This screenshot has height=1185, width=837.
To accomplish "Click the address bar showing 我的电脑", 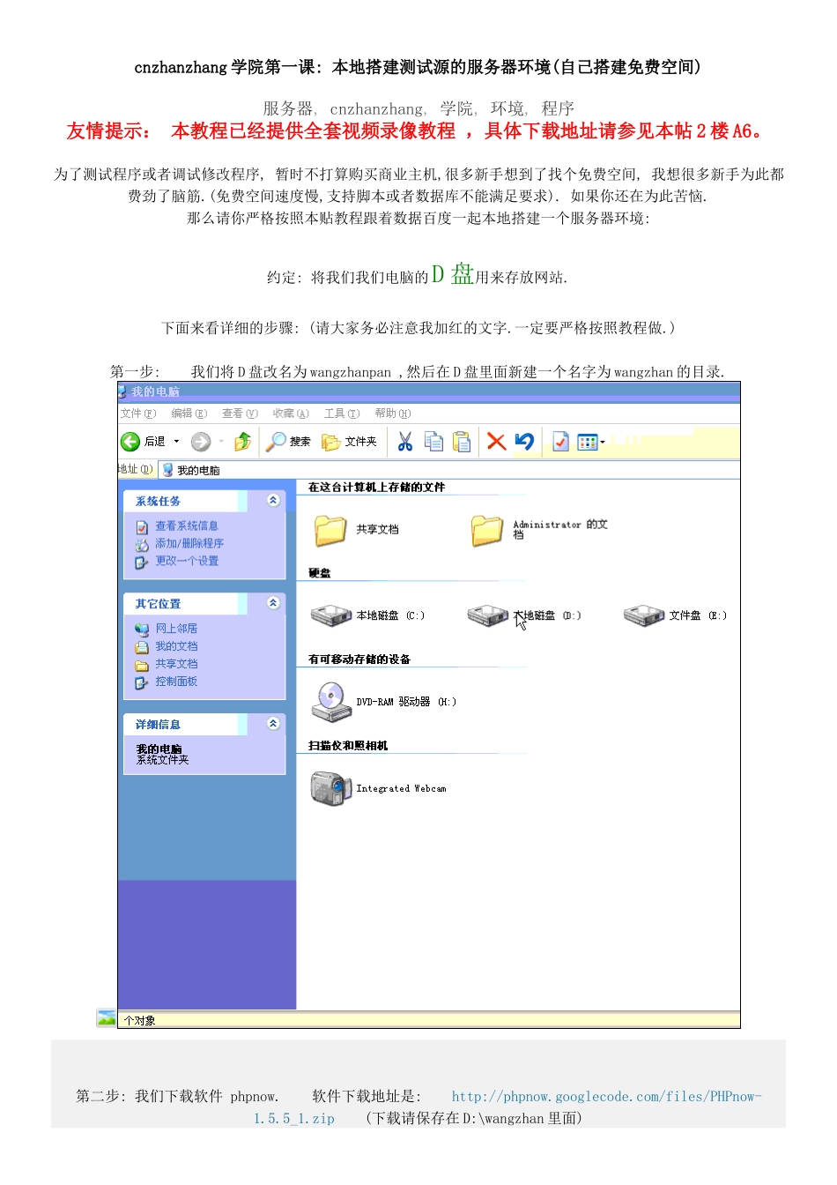I will 449,470.
